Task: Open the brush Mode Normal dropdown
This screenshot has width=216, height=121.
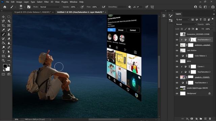Action: click(50, 7)
